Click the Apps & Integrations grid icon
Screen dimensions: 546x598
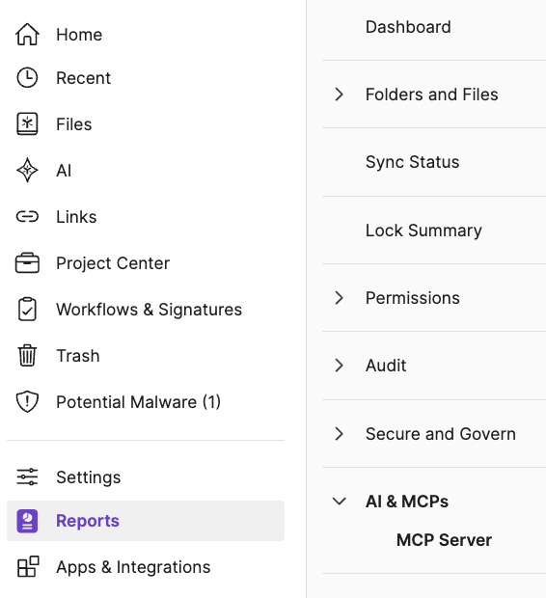point(28,566)
